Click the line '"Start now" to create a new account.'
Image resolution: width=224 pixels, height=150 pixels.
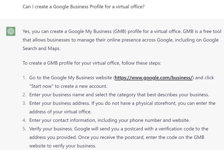click(68, 86)
